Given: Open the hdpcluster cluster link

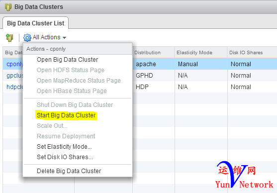Looking at the screenshot, I should [x=14, y=87].
